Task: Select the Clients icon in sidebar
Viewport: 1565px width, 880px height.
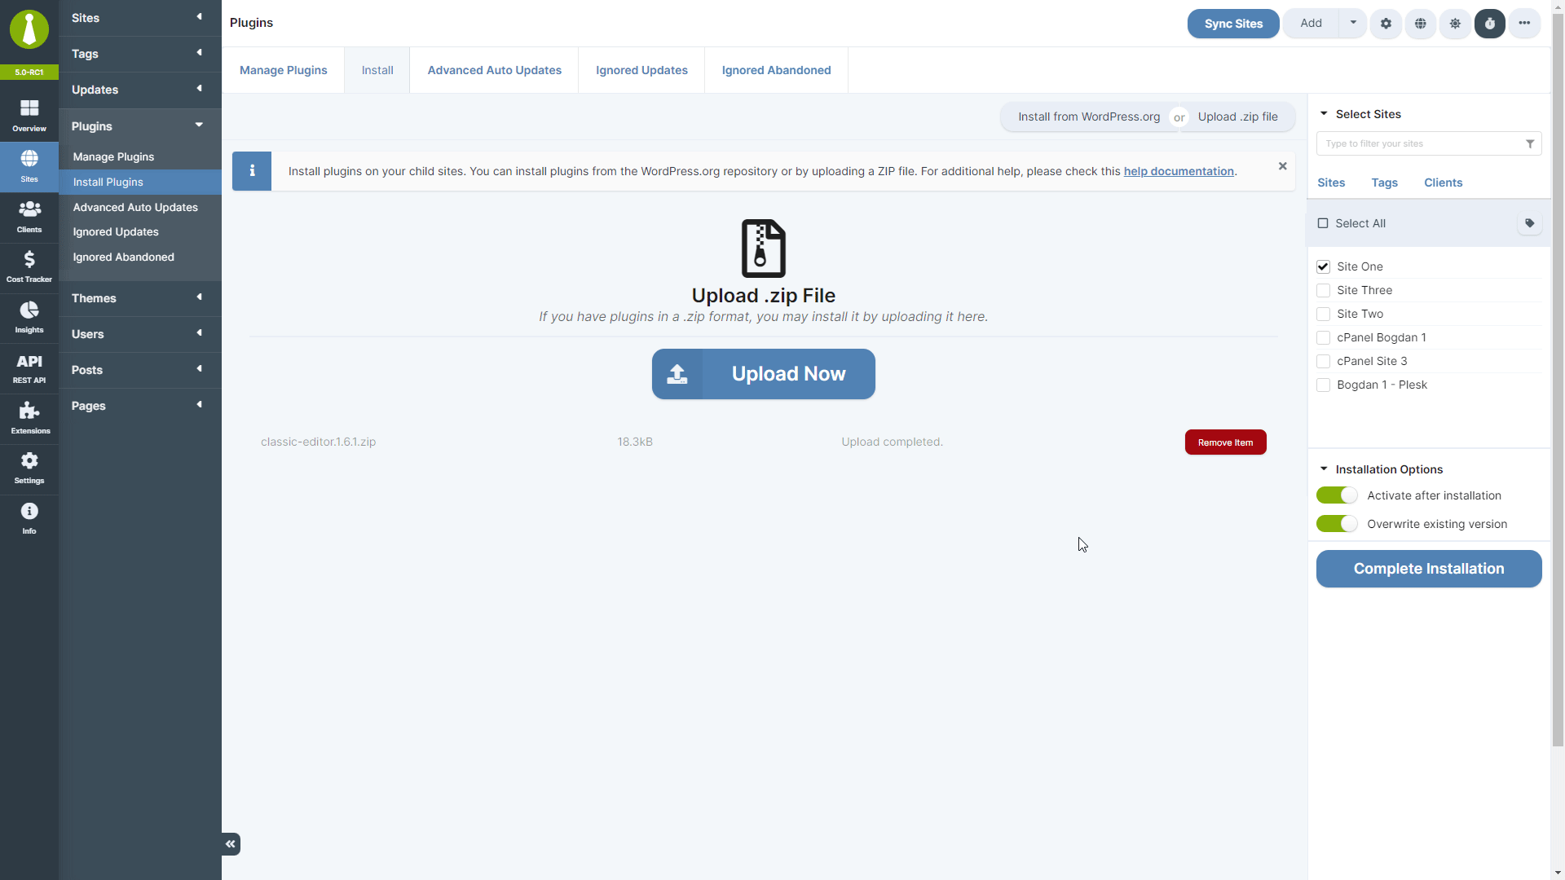Action: pos(29,214)
